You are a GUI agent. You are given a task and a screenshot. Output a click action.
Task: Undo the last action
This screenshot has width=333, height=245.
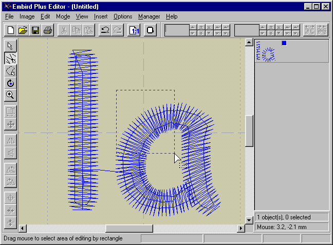[x=105, y=30]
